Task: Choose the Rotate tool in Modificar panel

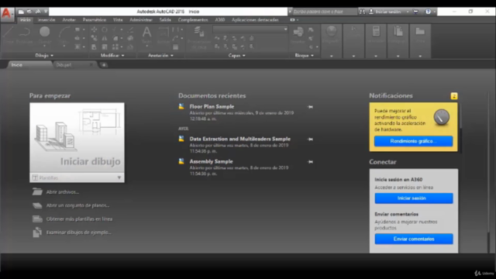Action: (105, 29)
